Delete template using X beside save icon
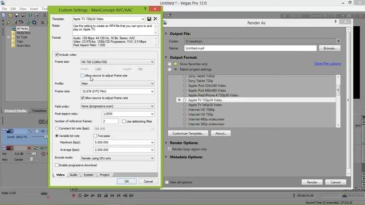Image resolution: width=365 pixels, height=205 pixels. pos(156,19)
